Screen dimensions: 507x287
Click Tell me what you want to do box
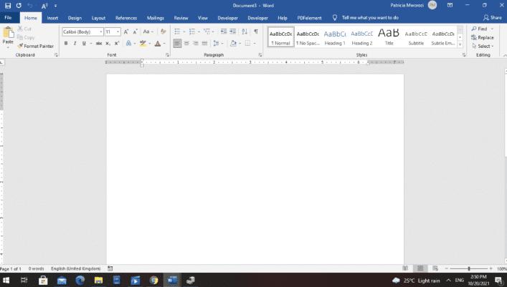pyautogui.click(x=370, y=18)
